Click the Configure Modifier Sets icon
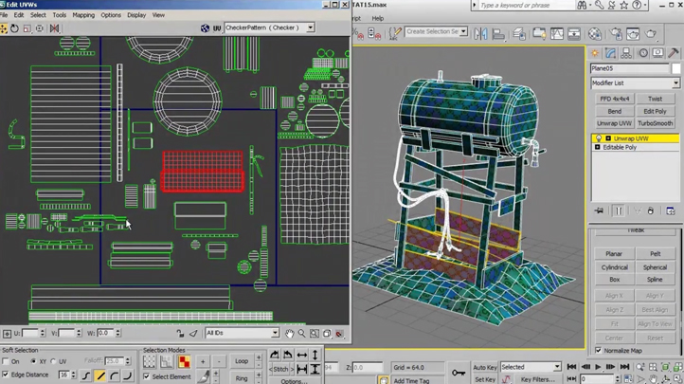This screenshot has height=384, width=684. pyautogui.click(x=671, y=210)
